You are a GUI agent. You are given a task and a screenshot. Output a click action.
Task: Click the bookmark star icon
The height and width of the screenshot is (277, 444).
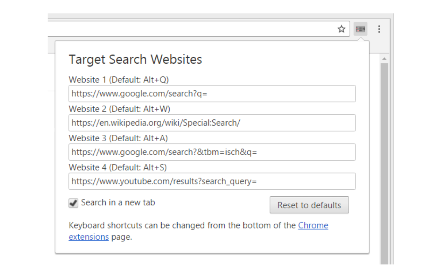point(341,29)
